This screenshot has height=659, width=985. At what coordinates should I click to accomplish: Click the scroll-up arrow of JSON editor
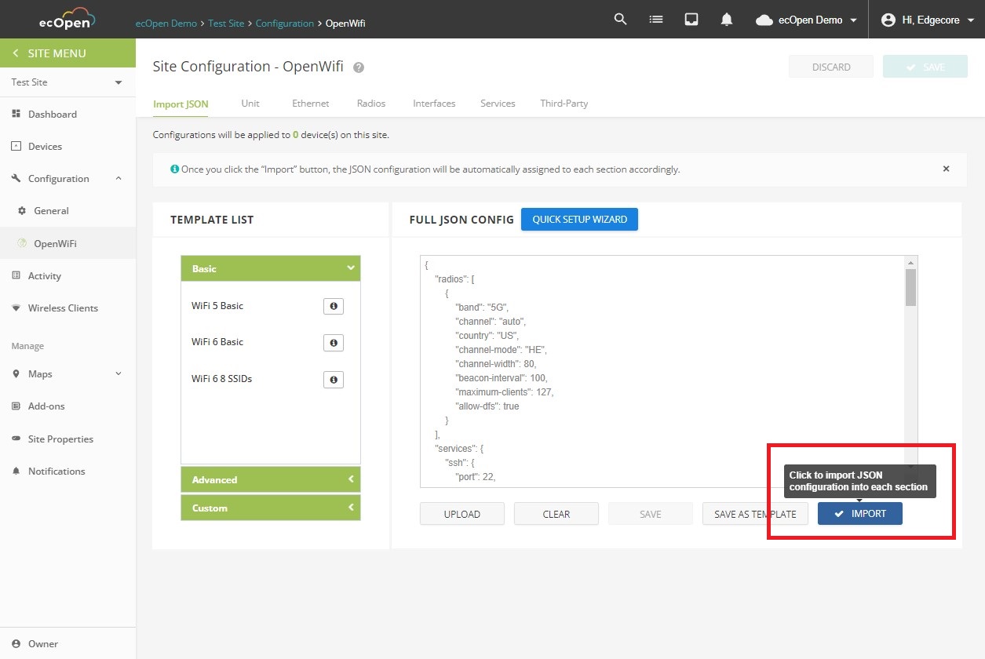click(x=910, y=262)
